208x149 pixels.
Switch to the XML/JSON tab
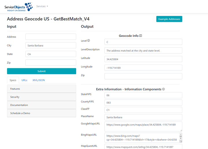tap(39, 80)
